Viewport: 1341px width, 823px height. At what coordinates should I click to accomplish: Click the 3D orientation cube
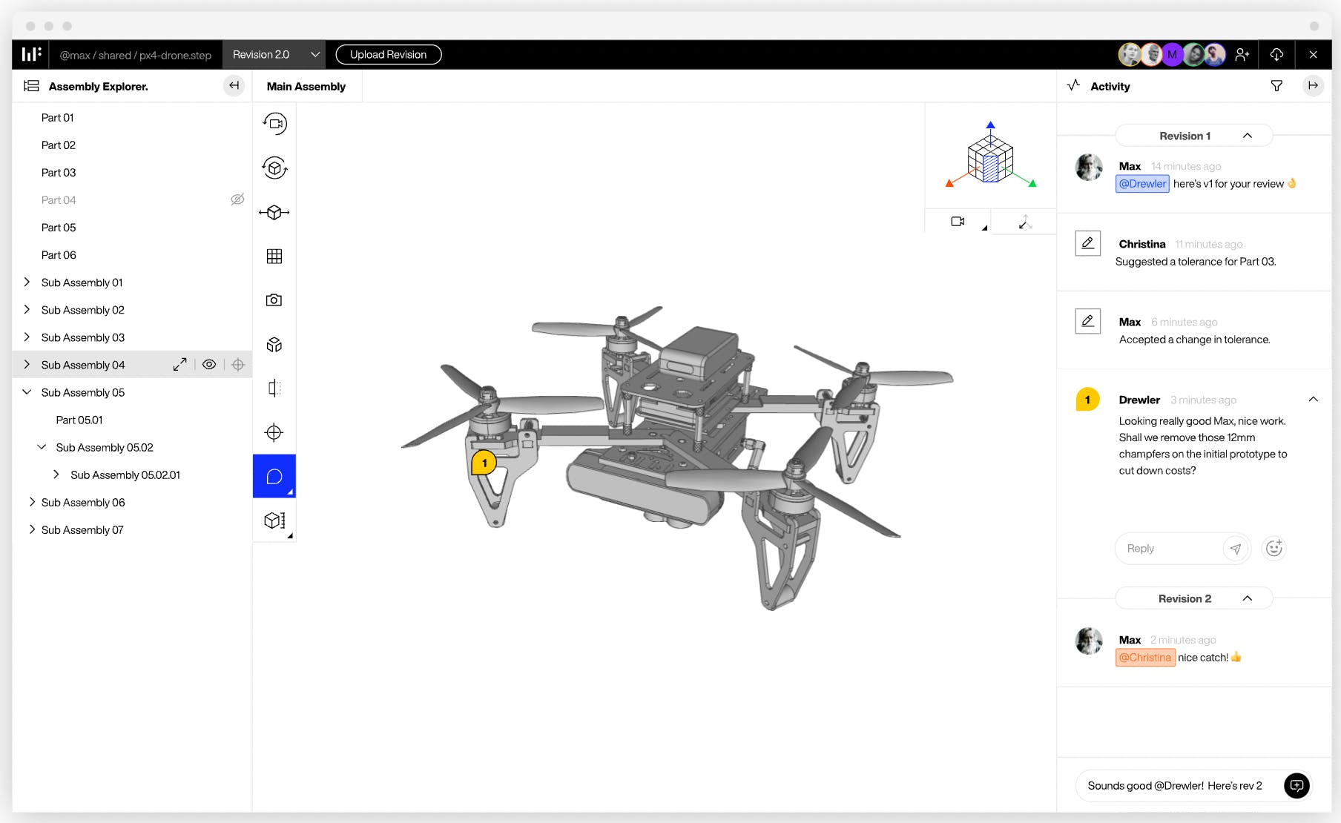(x=990, y=159)
